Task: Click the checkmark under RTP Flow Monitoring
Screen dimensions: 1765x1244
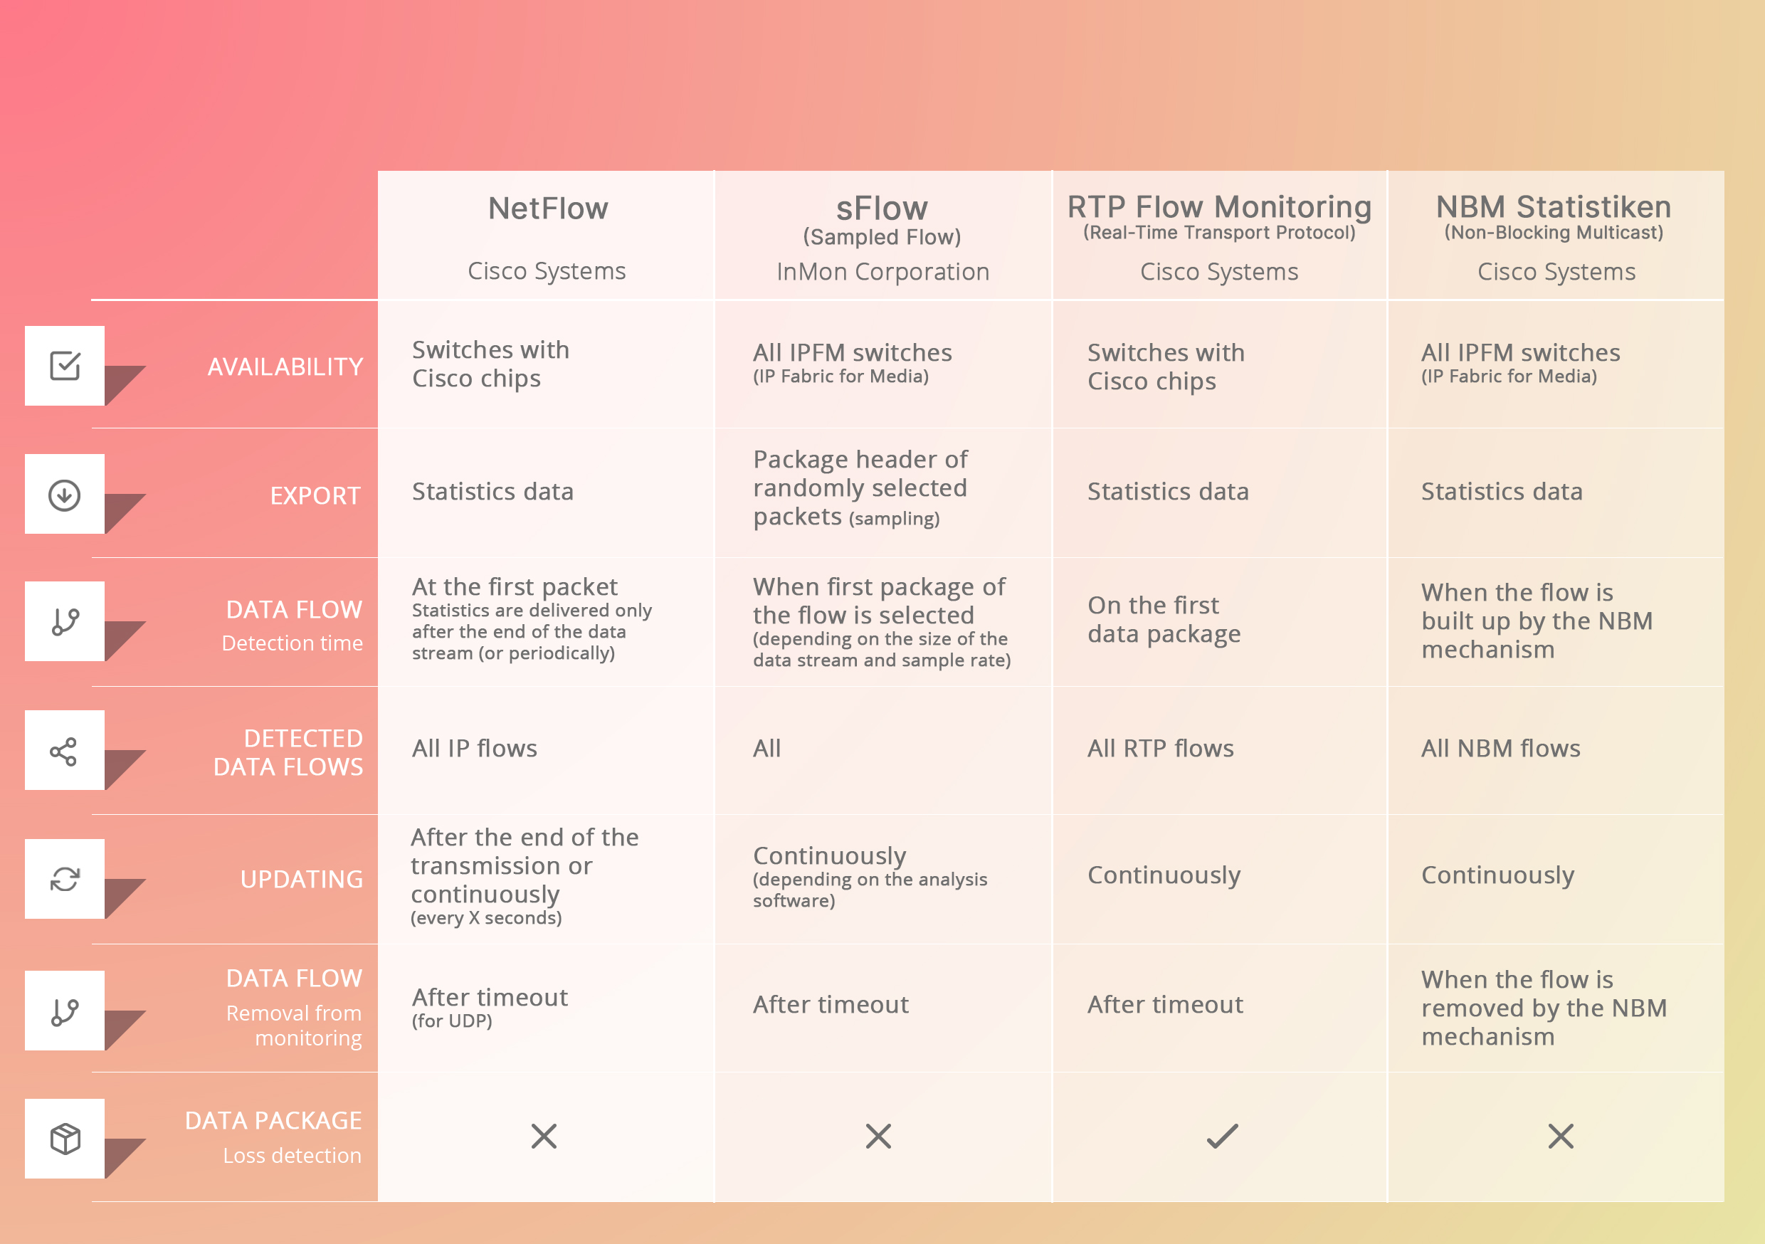Action: click(1221, 1136)
